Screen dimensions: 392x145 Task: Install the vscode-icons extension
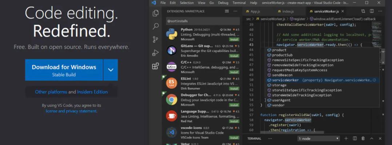234,138
